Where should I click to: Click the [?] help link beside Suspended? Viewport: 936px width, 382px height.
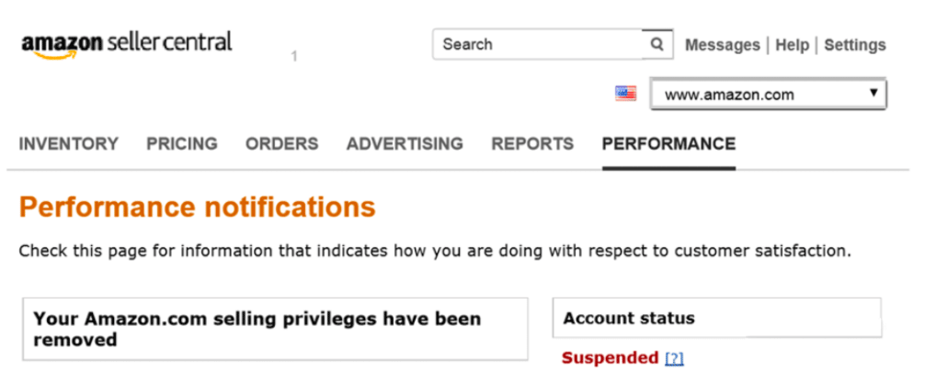coord(674,358)
